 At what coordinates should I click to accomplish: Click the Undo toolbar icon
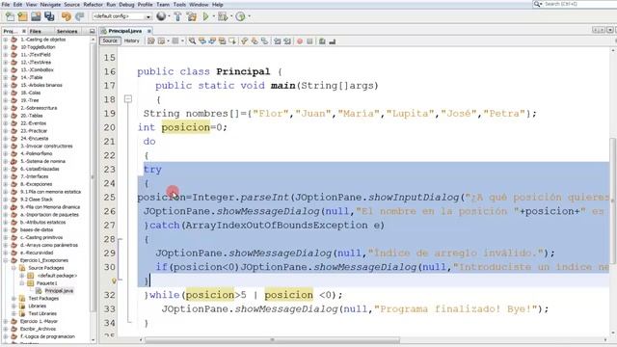67,16
